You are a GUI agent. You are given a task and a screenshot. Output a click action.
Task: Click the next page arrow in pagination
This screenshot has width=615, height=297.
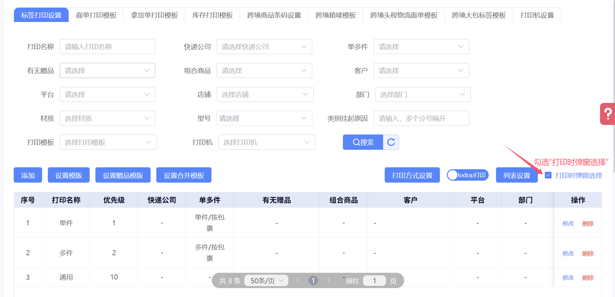[329, 281]
